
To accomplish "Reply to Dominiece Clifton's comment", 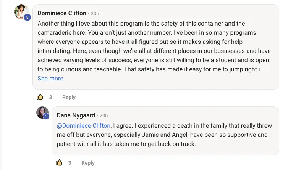I will point(69,97).
